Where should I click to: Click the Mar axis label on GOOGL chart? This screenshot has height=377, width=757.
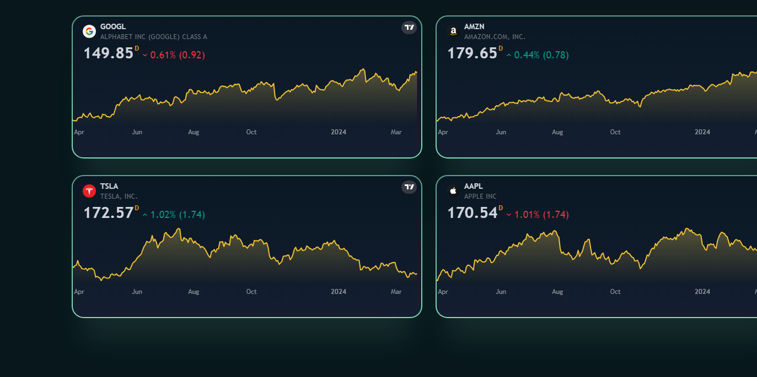pos(396,132)
